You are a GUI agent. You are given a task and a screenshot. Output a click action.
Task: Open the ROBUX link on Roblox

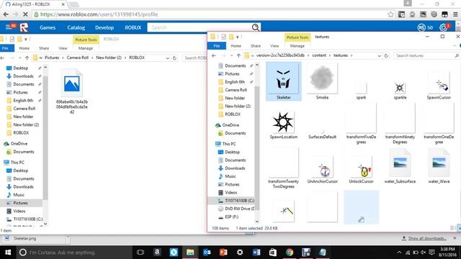pyautogui.click(x=133, y=27)
